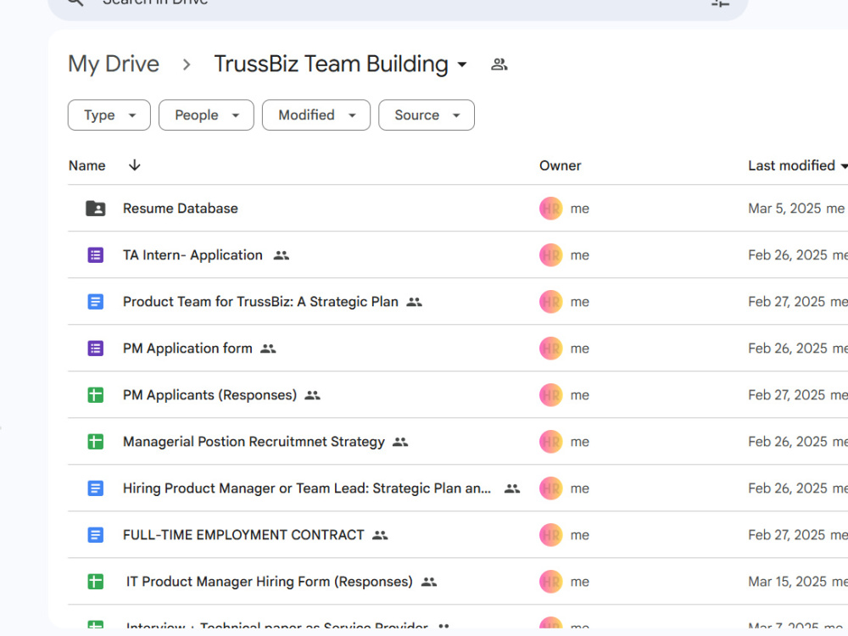Click the Hiring Product Manager doc icon

point(96,488)
